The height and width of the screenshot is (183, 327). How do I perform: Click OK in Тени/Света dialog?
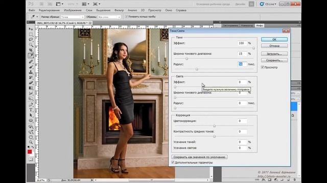point(274,39)
